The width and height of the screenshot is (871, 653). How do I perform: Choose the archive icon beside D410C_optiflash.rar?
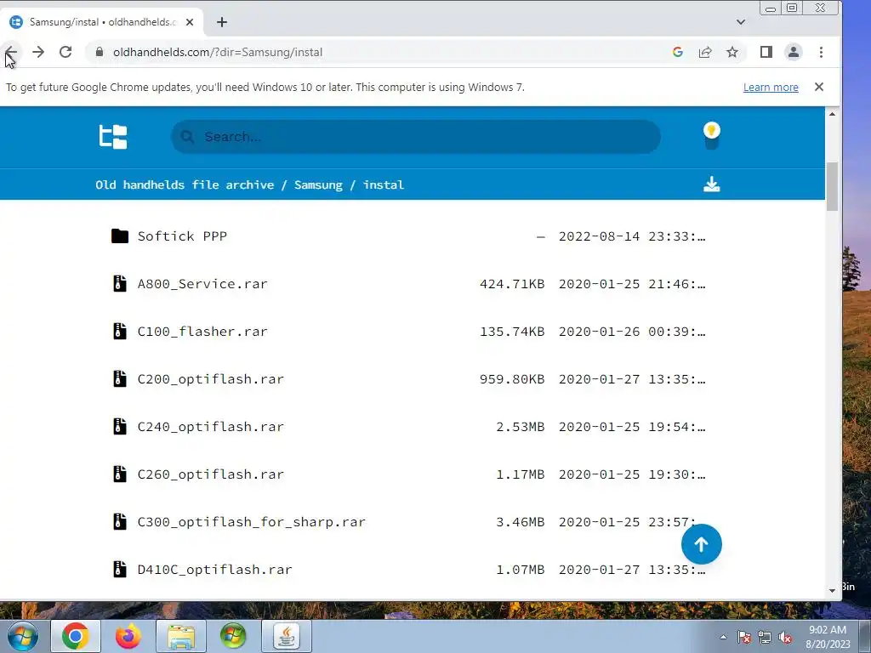tap(119, 570)
